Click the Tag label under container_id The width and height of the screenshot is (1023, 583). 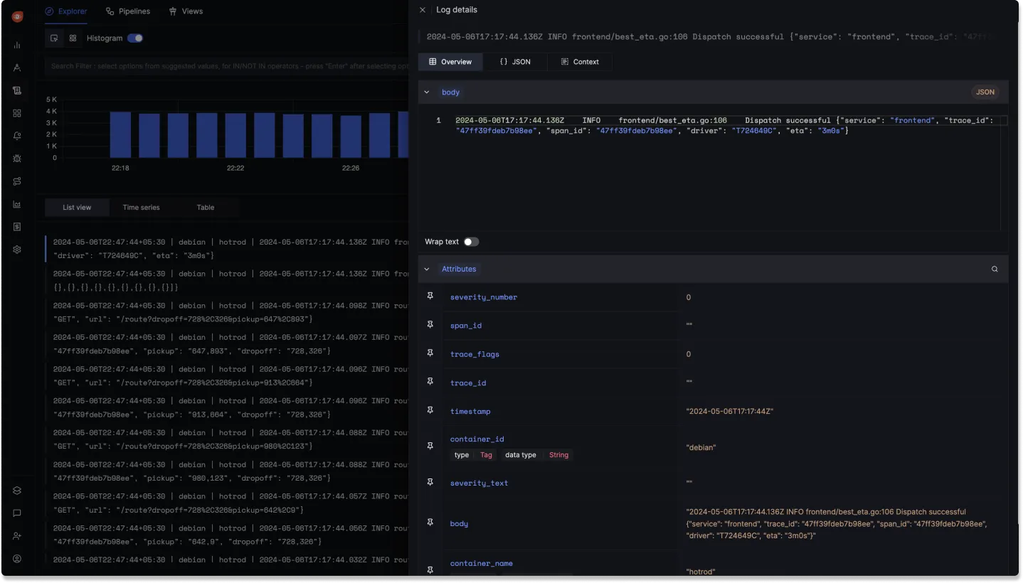click(486, 455)
